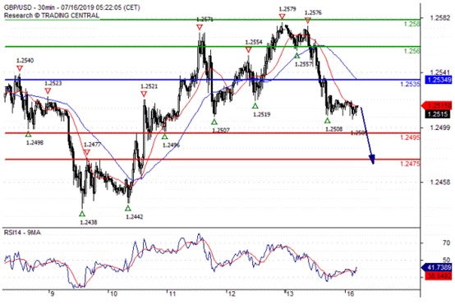Click the red triangle marker under 1.2571
The width and height of the screenshot is (455, 305).
[199, 27]
